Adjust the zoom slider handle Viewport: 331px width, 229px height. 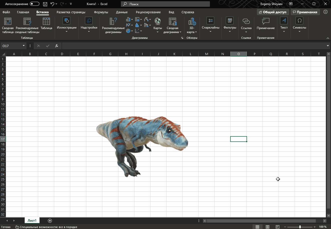(300, 227)
